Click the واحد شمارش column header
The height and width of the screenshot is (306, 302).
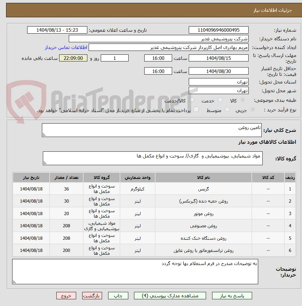coord(138,177)
